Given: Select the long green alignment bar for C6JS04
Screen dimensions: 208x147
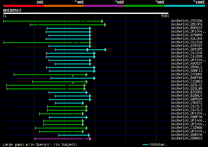Looking at the screenshot, I should pos(47,42).
